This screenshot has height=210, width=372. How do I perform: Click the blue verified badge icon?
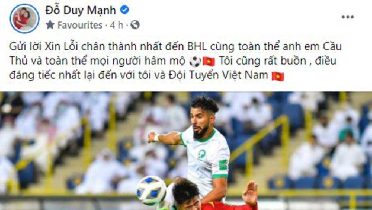tap(125, 10)
